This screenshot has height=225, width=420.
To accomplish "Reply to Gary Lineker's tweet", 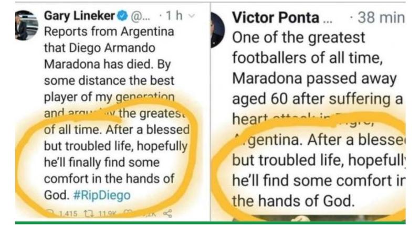I will click(x=50, y=213).
